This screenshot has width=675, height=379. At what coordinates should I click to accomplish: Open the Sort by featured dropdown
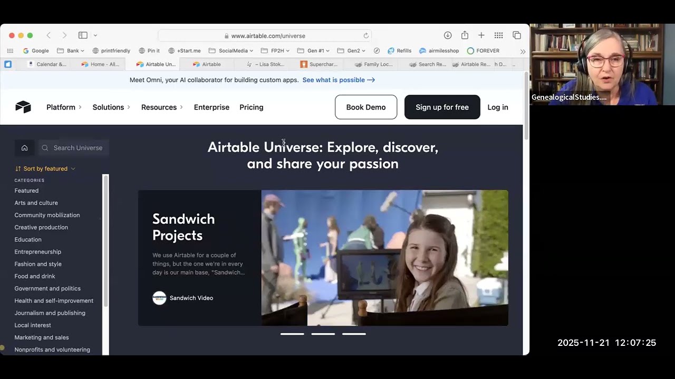(x=45, y=168)
